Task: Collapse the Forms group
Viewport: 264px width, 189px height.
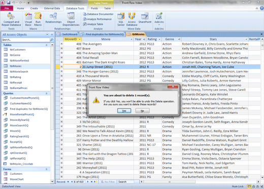Action: (46, 169)
